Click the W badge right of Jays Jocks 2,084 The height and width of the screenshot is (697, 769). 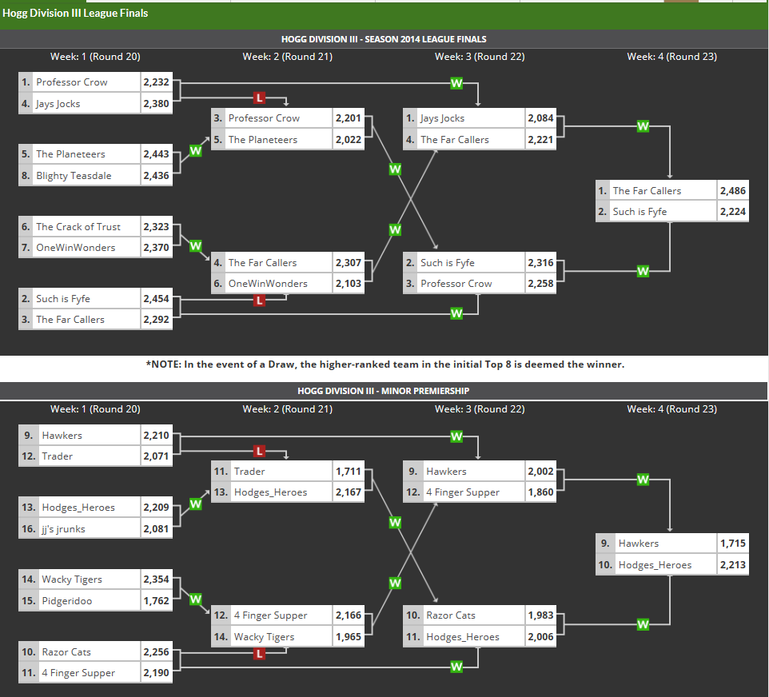pyautogui.click(x=643, y=126)
